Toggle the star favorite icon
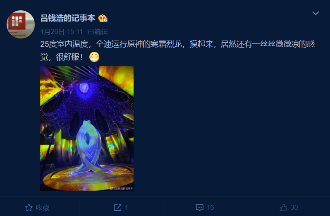This screenshot has height=216, width=330. (29, 208)
